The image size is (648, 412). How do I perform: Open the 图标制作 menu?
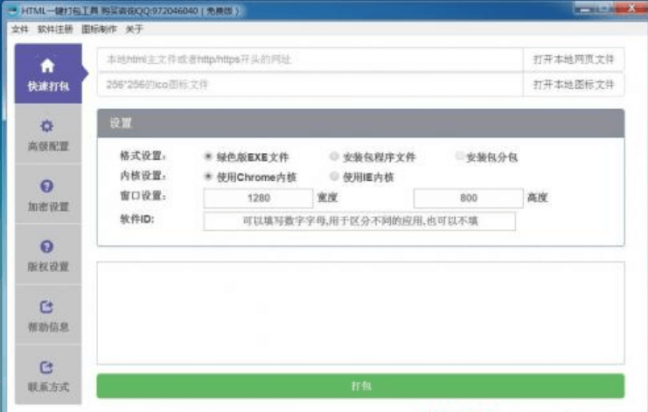click(99, 29)
